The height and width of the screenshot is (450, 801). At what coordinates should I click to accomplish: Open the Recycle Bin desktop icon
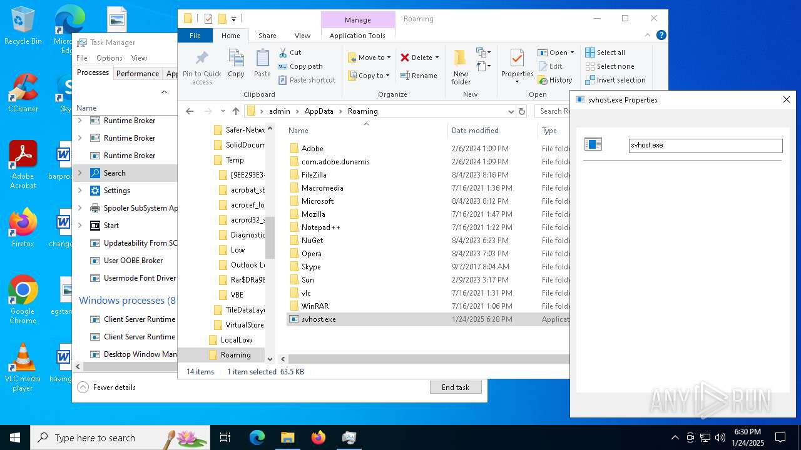pyautogui.click(x=23, y=26)
